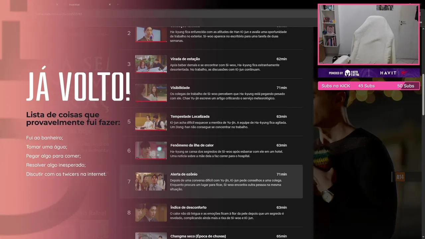425x239 pixels.
Task: Click episode number 8
Action: point(129,213)
